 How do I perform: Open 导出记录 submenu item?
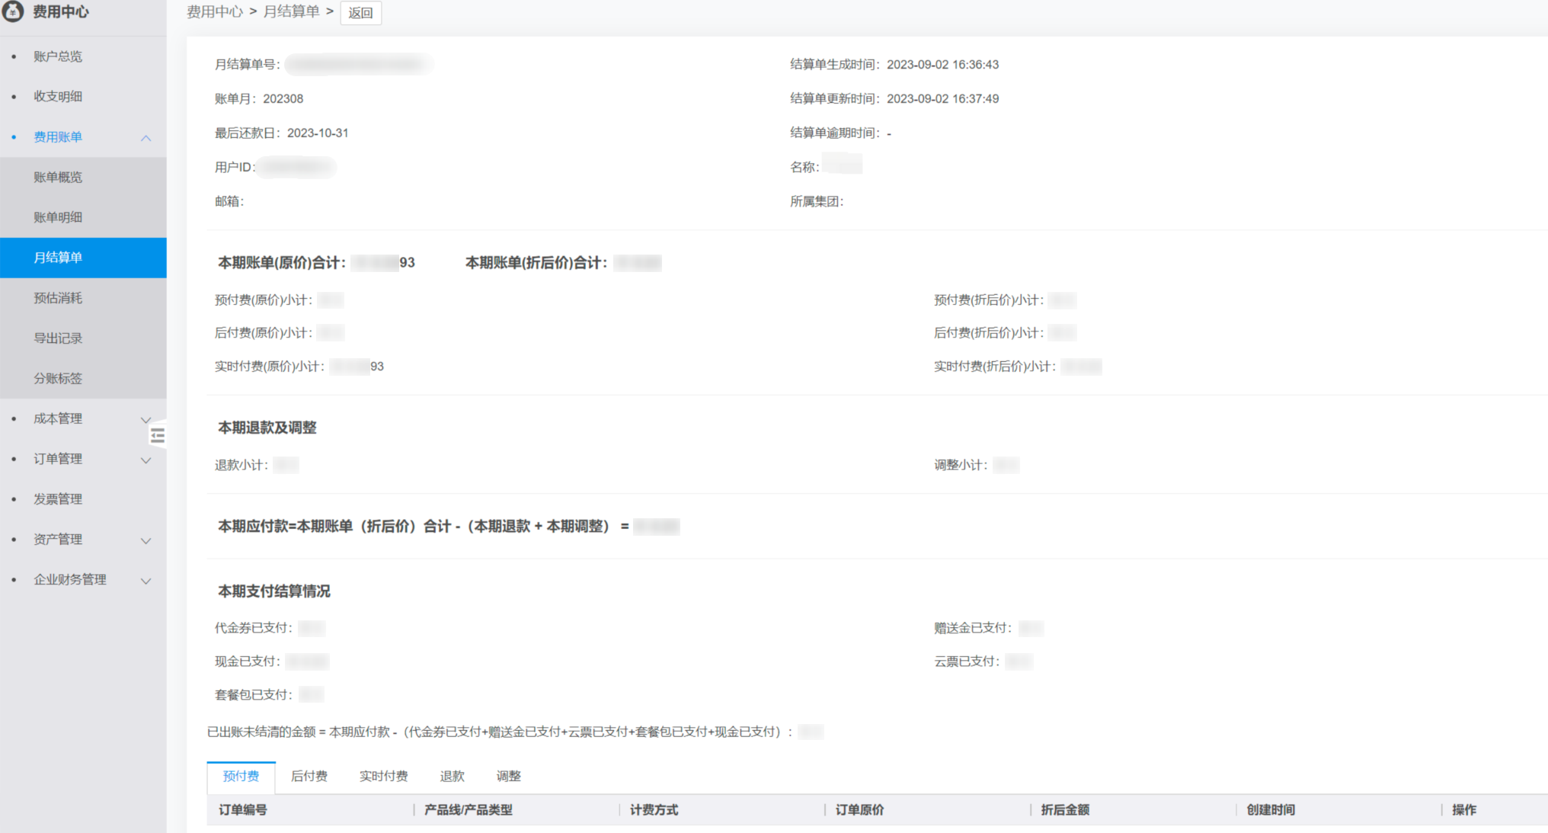tap(58, 338)
